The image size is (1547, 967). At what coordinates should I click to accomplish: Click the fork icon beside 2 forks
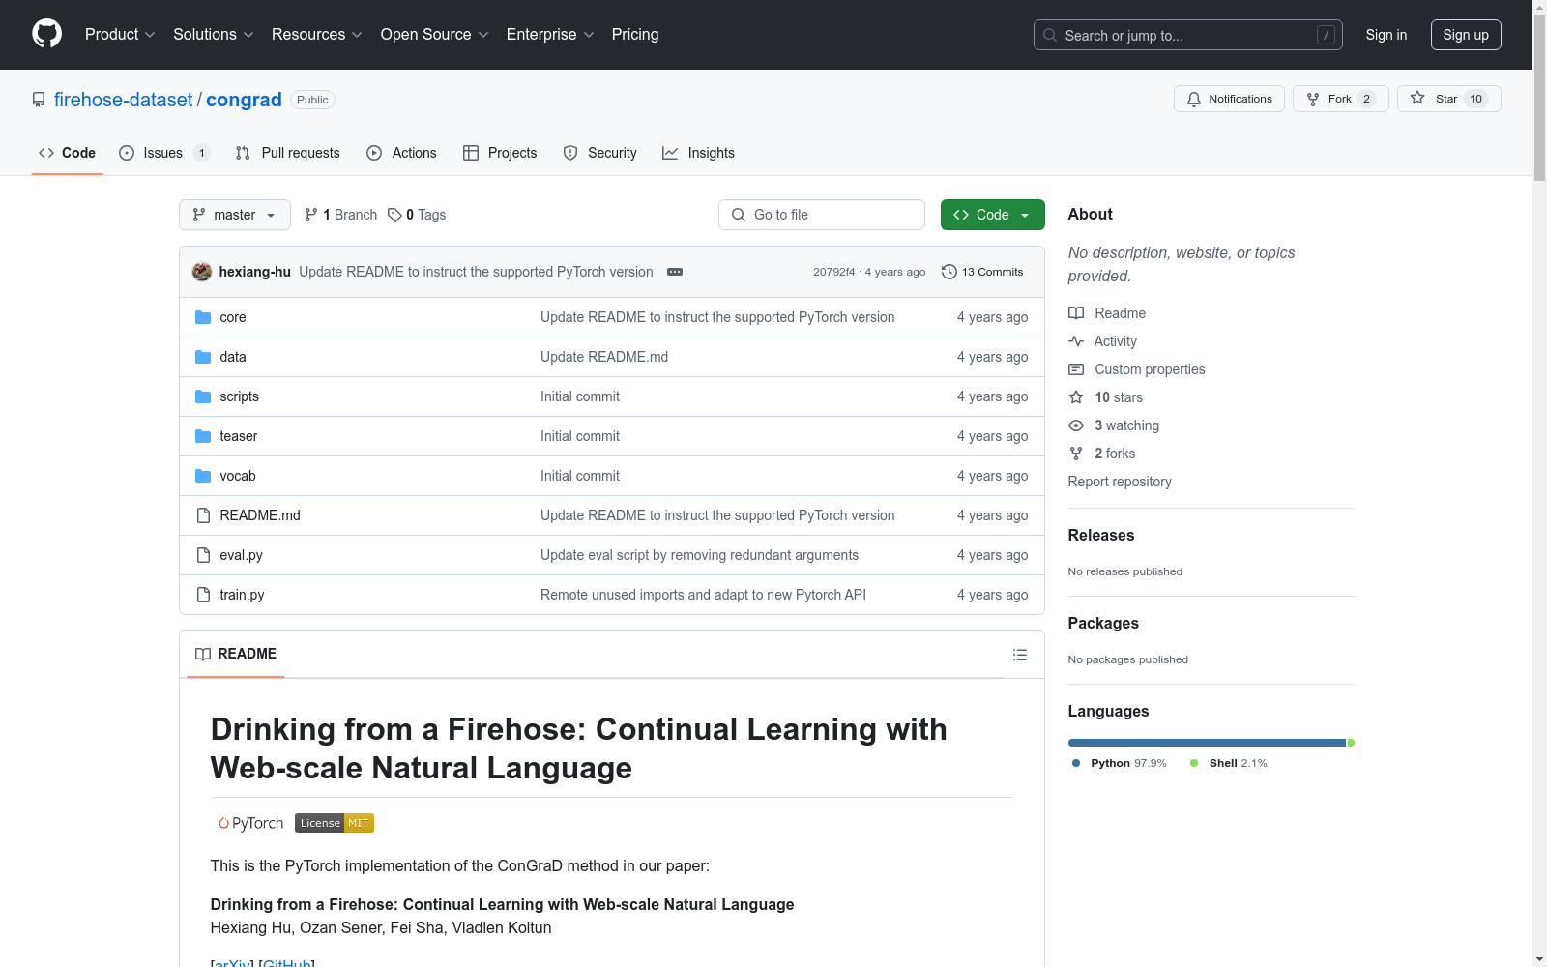[1076, 454]
